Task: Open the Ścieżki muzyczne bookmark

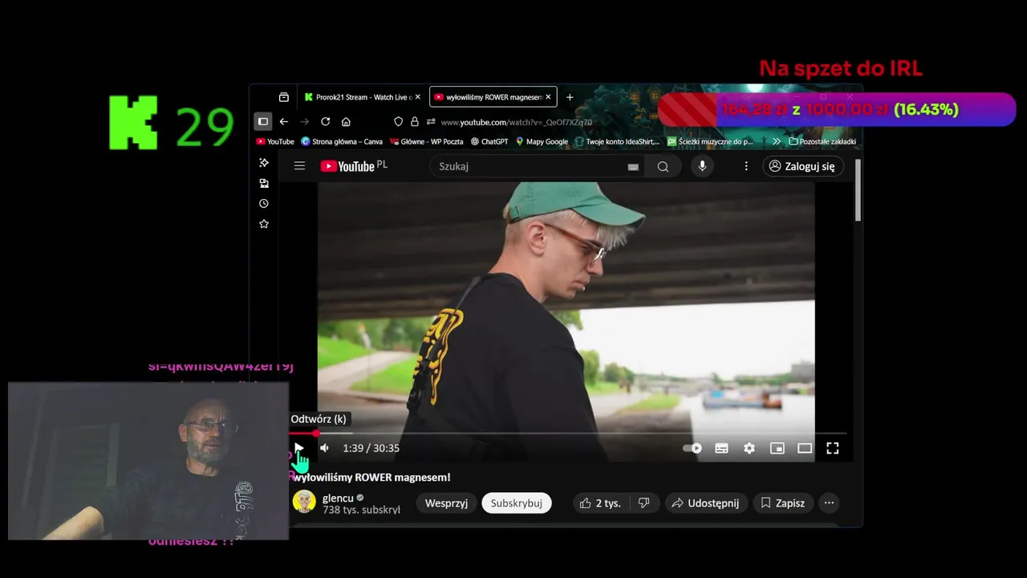Action: pos(710,141)
